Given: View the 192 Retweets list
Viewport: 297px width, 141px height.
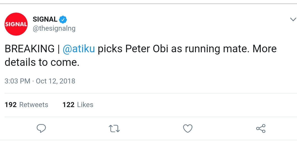Looking at the screenshot, I should pyautogui.click(x=26, y=105).
